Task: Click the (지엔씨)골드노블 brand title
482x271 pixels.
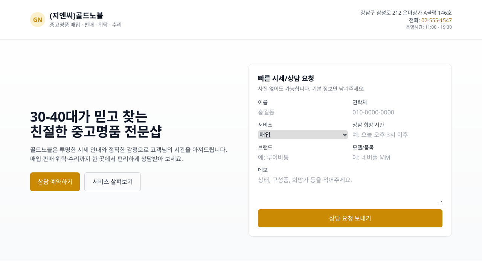Action: tap(76, 15)
